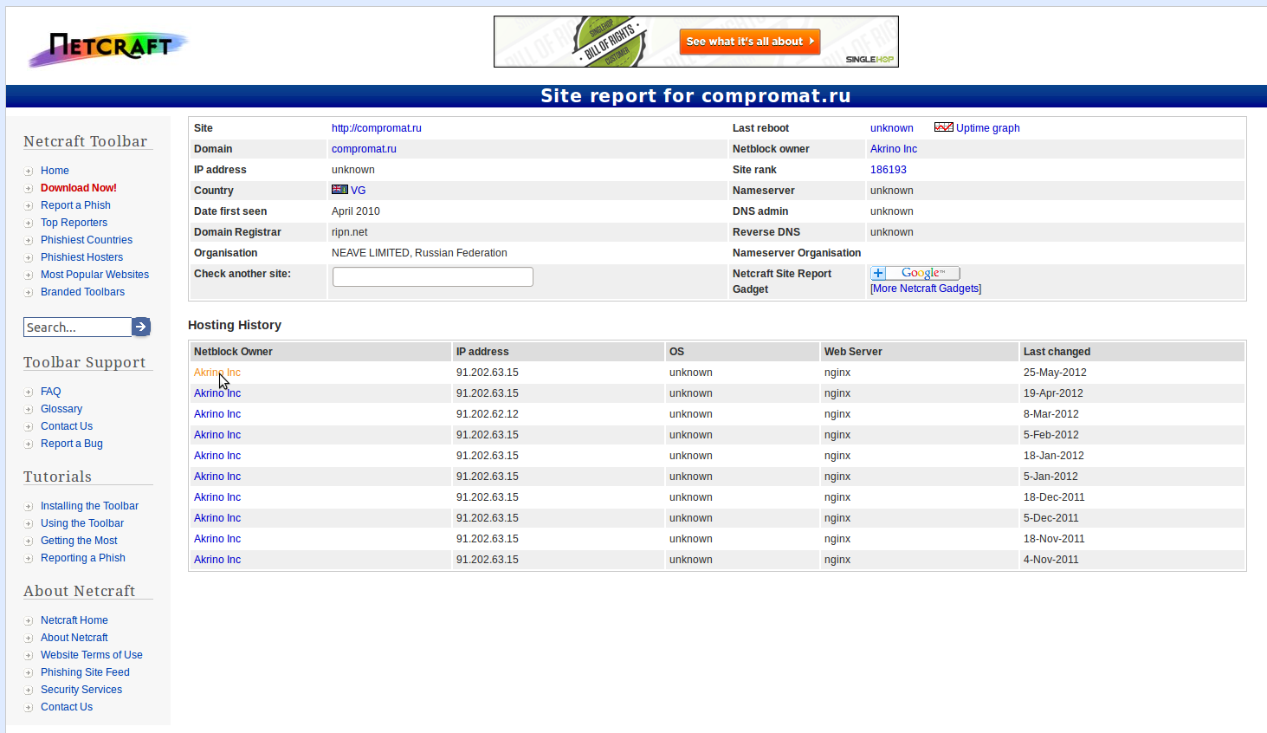The height and width of the screenshot is (733, 1267).
Task: Select the organisation text NEAVE LIMITED, Russian Federation
Action: coord(419,253)
